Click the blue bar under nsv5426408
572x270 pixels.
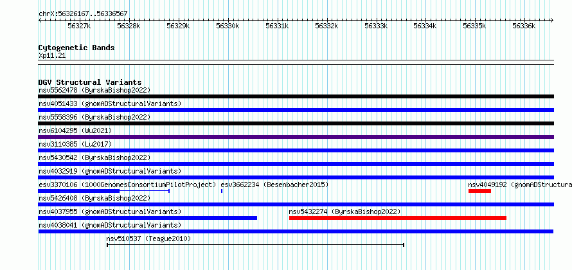coord(296,204)
